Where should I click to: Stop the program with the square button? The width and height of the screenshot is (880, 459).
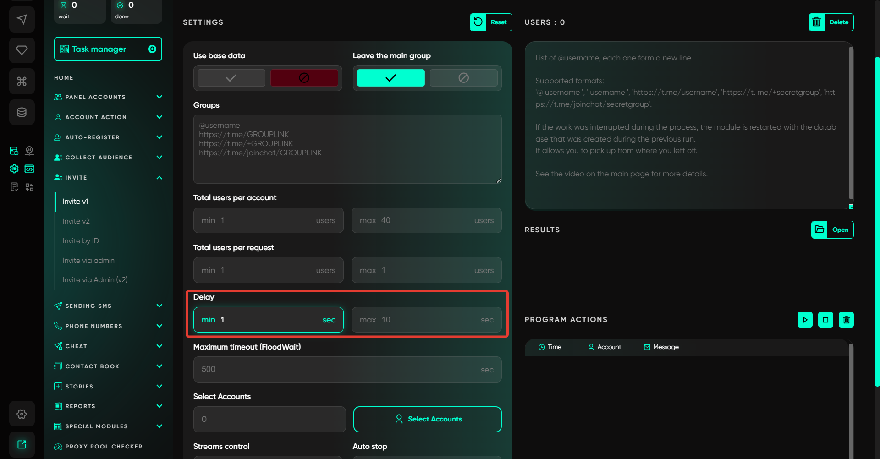coord(825,320)
